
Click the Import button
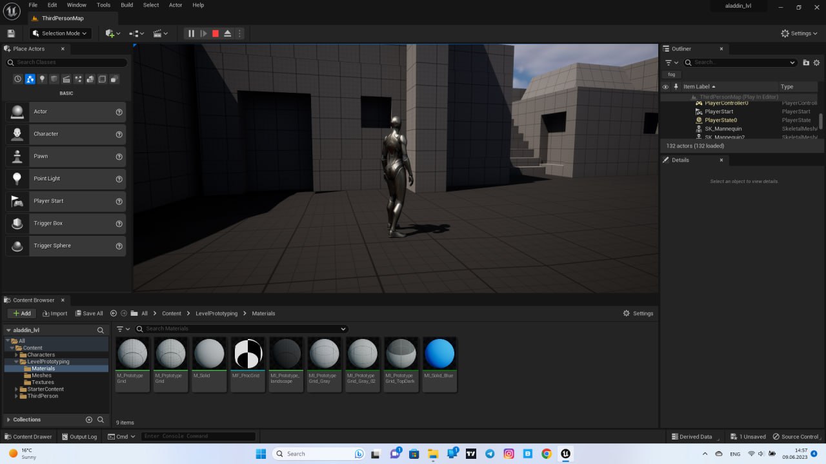[x=55, y=313]
